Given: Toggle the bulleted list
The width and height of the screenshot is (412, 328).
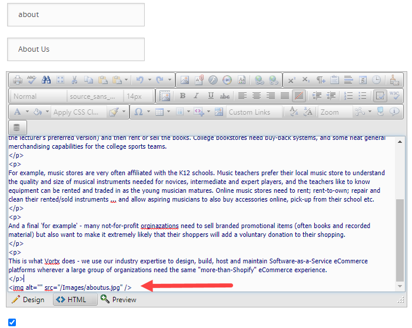Looking at the screenshot, I should tap(363, 96).
